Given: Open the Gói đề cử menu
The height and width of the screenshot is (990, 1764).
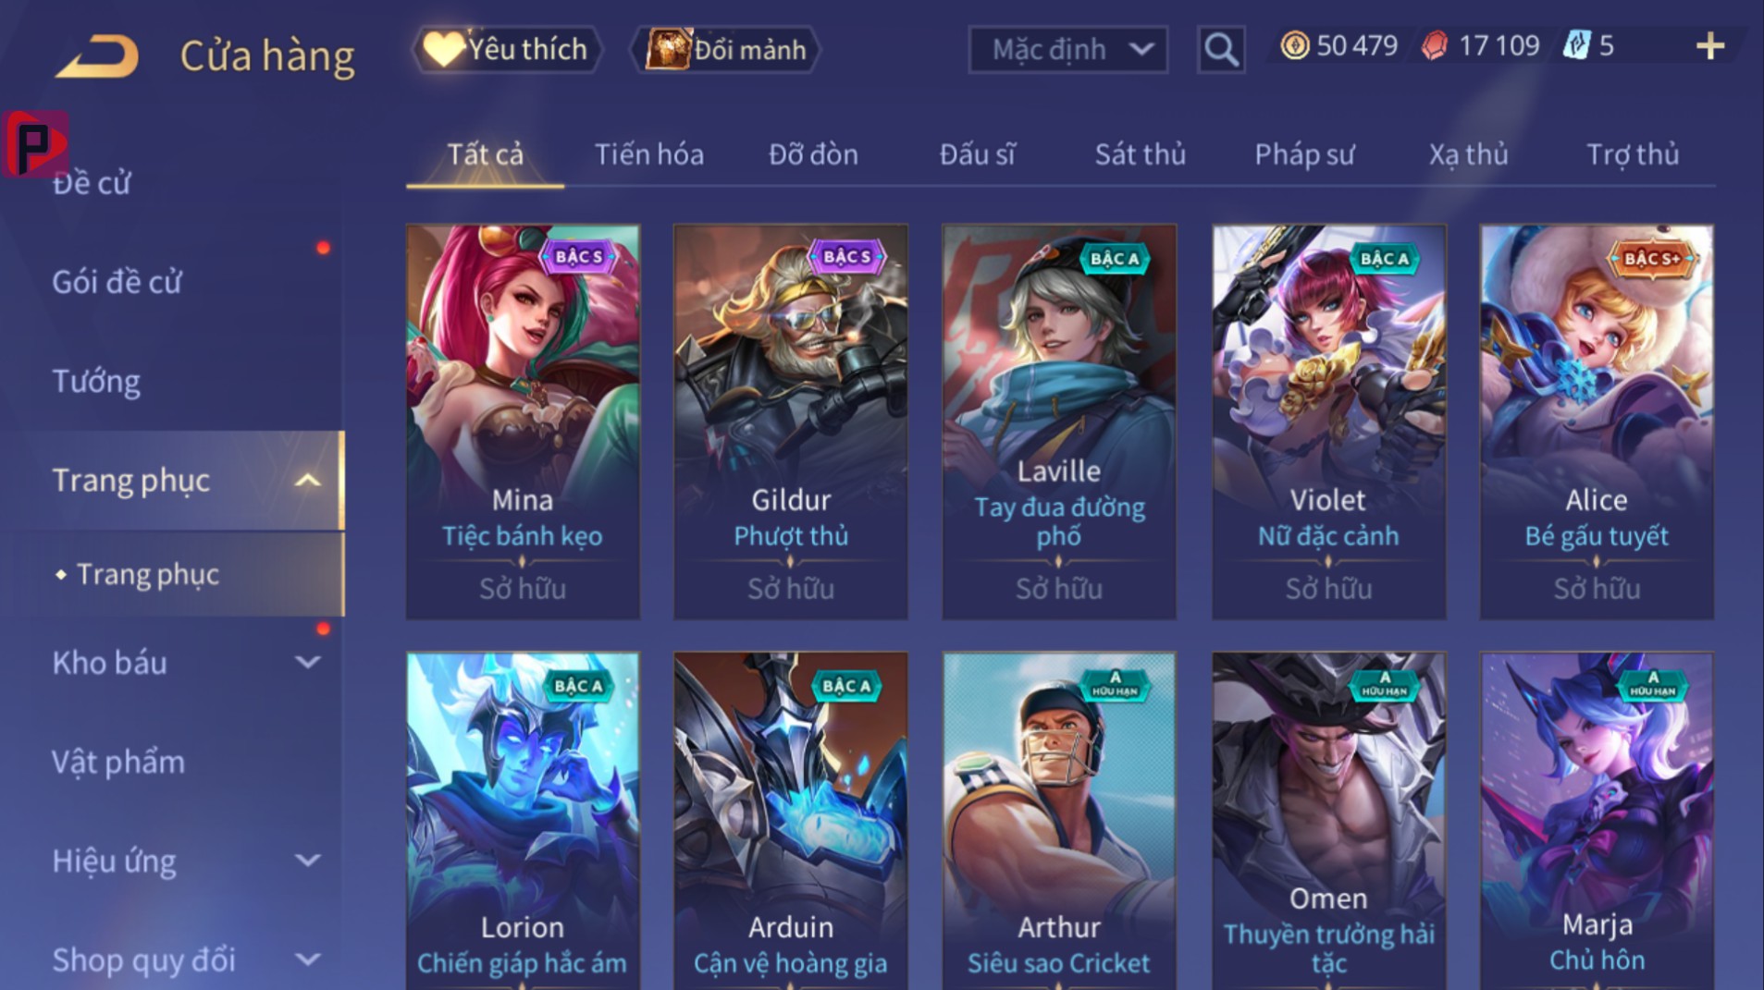Looking at the screenshot, I should (117, 282).
